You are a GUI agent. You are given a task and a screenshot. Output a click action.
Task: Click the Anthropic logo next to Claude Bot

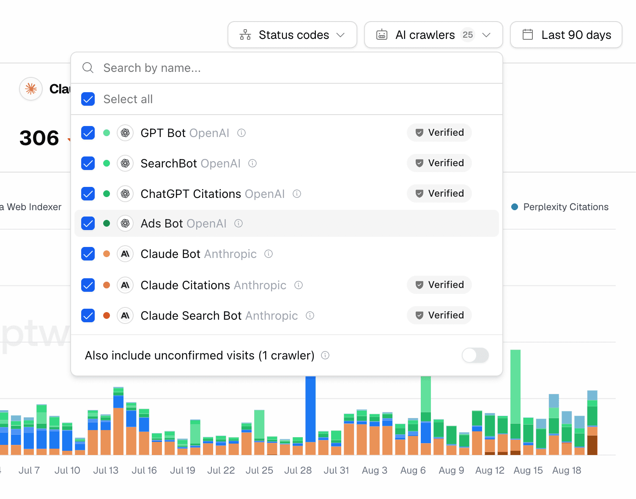point(125,254)
